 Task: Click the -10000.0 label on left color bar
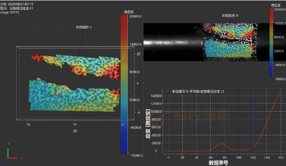[136, 155]
